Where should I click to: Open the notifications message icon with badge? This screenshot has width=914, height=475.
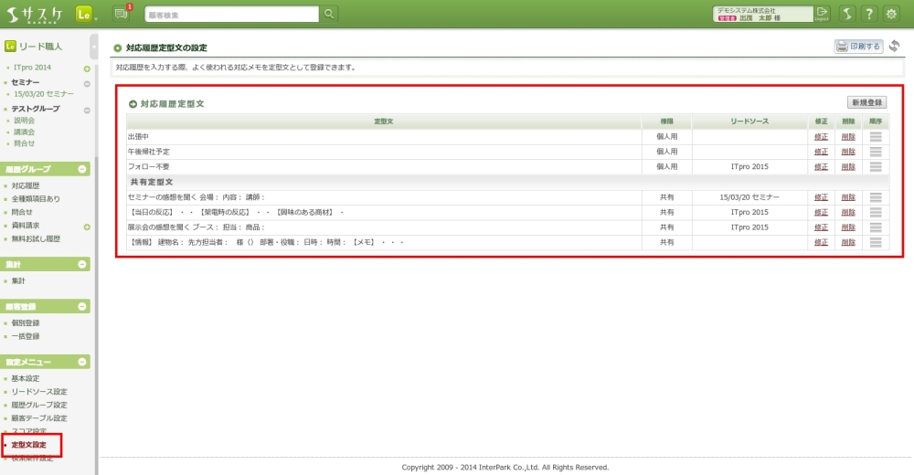tap(122, 13)
